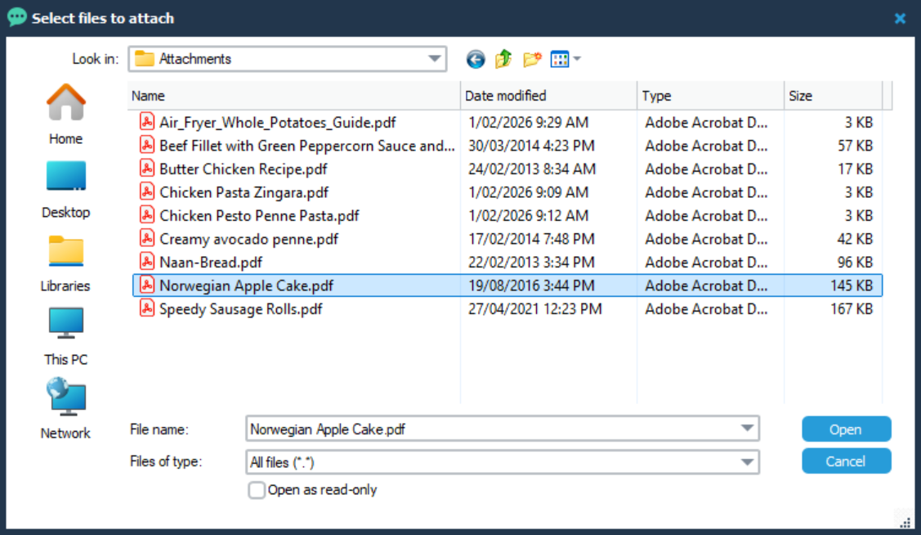921x535 pixels.
Task: Go back using the blue back arrow
Action: (476, 60)
